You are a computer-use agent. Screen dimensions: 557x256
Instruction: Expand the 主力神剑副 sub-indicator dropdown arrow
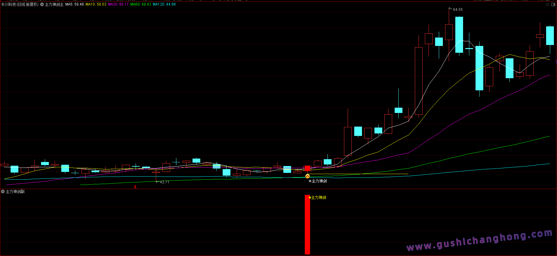click(3, 191)
